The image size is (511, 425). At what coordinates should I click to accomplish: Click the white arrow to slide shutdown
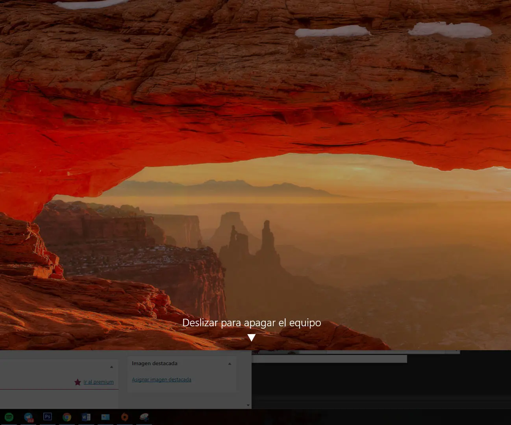point(252,337)
